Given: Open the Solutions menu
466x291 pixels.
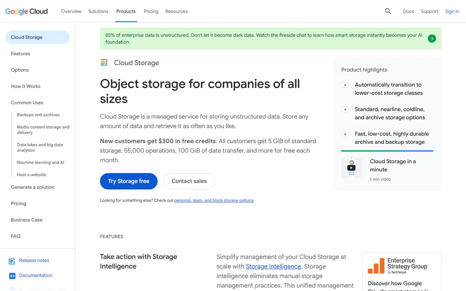Looking at the screenshot, I should tap(98, 11).
